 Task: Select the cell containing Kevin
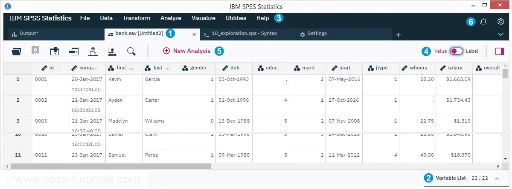[x=124, y=84]
